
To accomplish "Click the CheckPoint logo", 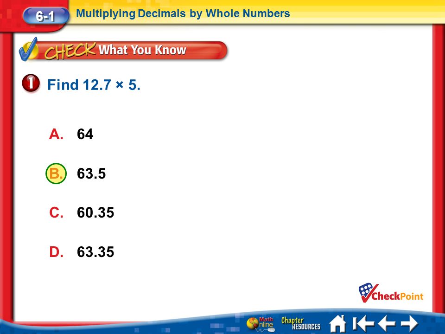I will tap(391, 293).
